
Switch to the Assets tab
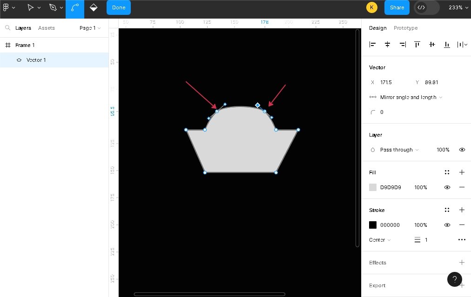point(47,28)
